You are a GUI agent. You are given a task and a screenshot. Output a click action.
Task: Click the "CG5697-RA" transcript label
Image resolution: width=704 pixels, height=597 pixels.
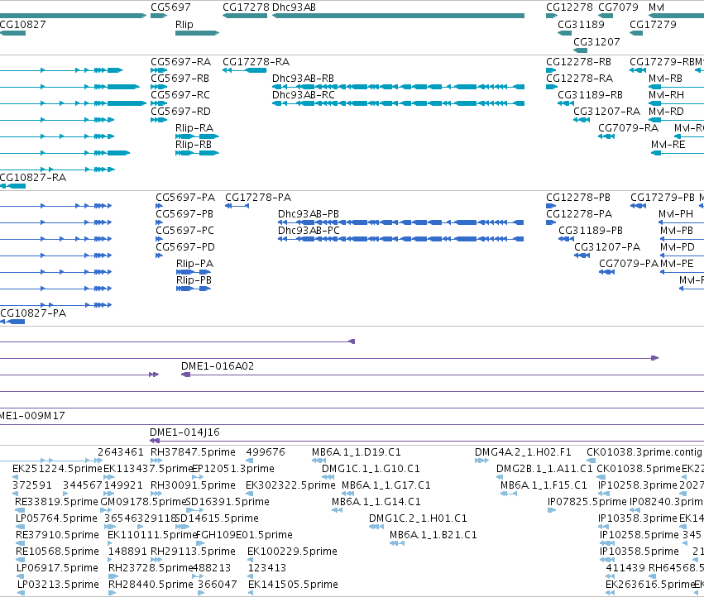click(180, 61)
